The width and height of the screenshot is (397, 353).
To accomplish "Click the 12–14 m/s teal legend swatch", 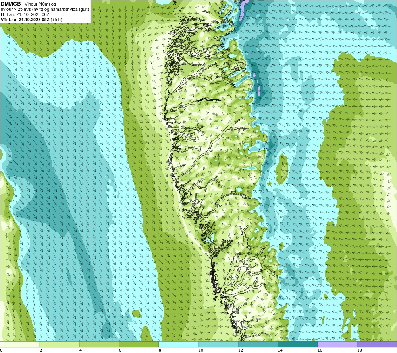I will point(258,345).
